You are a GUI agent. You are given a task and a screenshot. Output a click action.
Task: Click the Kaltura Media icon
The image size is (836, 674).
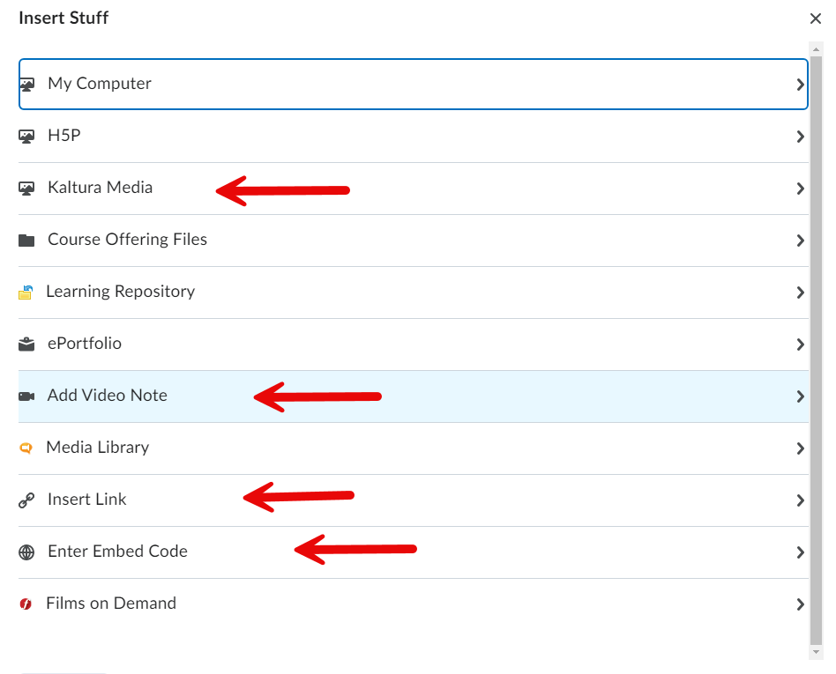pos(26,189)
